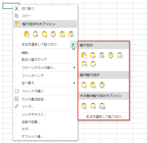Click 形式を選択して貼り付け... at submenu bottom
Screen dimensions: 147x143
[x=105, y=117]
